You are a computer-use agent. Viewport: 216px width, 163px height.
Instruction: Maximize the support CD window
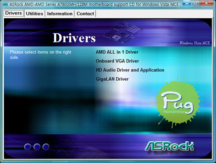(x=195, y=3)
